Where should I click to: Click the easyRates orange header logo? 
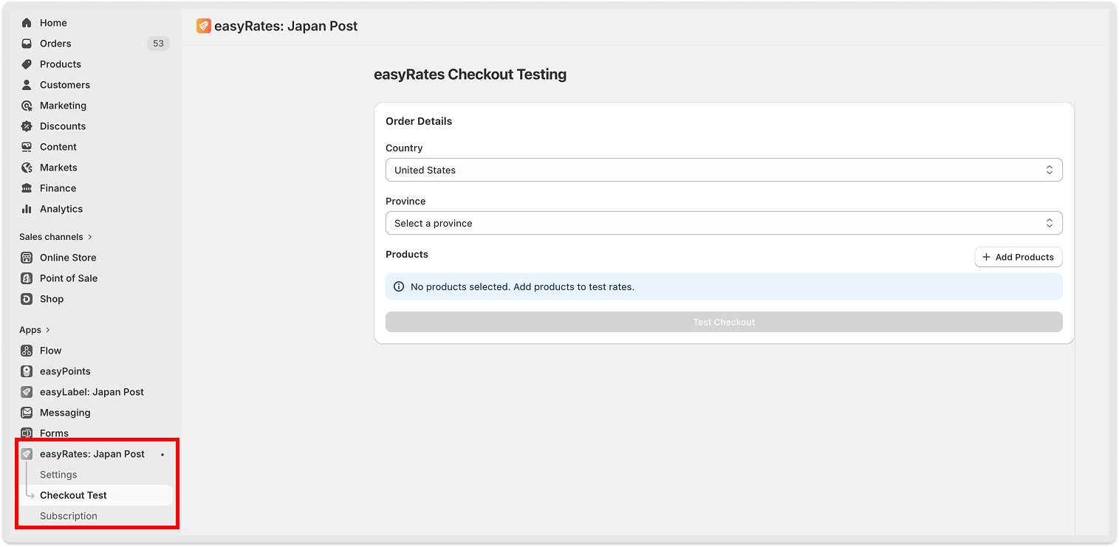click(204, 26)
